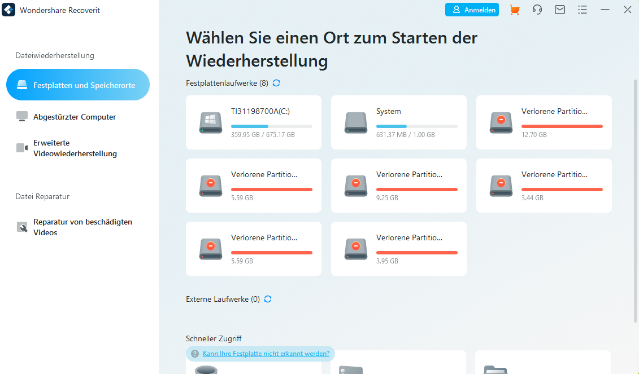Select the 3.95 GB lost partition
Viewport: 639px width, 374px height.
(x=398, y=249)
